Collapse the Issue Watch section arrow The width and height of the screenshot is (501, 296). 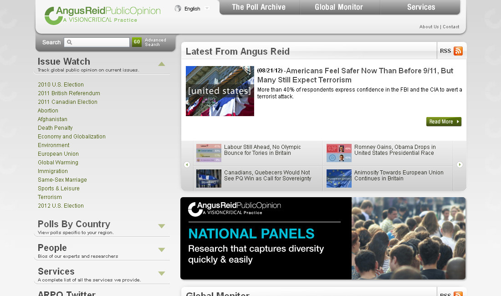tap(162, 64)
